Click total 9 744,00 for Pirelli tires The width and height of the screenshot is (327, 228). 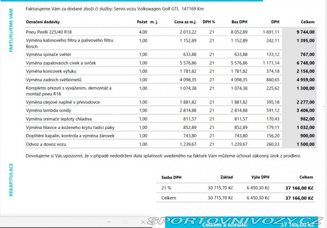pos(306,32)
